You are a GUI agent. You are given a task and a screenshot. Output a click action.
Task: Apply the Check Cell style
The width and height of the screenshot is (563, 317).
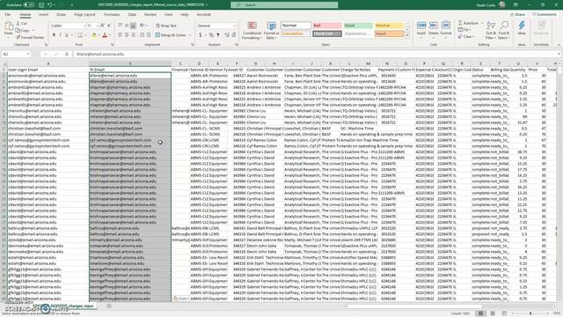(326, 33)
